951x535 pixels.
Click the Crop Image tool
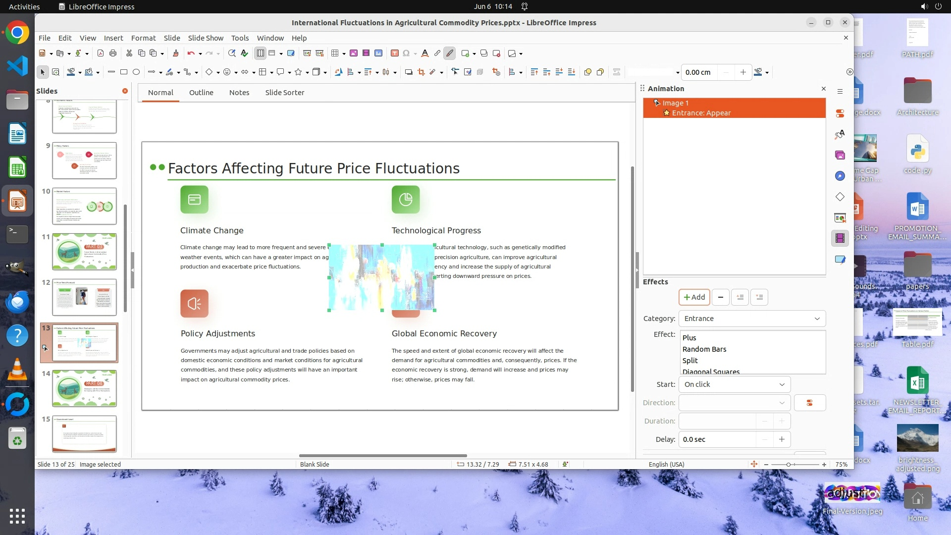[x=422, y=72]
